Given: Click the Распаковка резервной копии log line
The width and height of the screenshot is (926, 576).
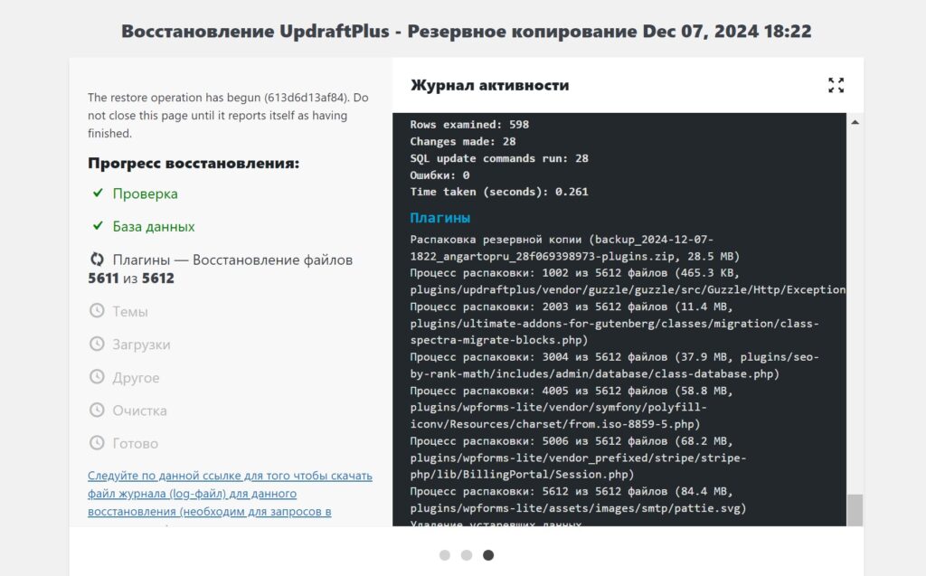Looking at the screenshot, I should [x=574, y=248].
